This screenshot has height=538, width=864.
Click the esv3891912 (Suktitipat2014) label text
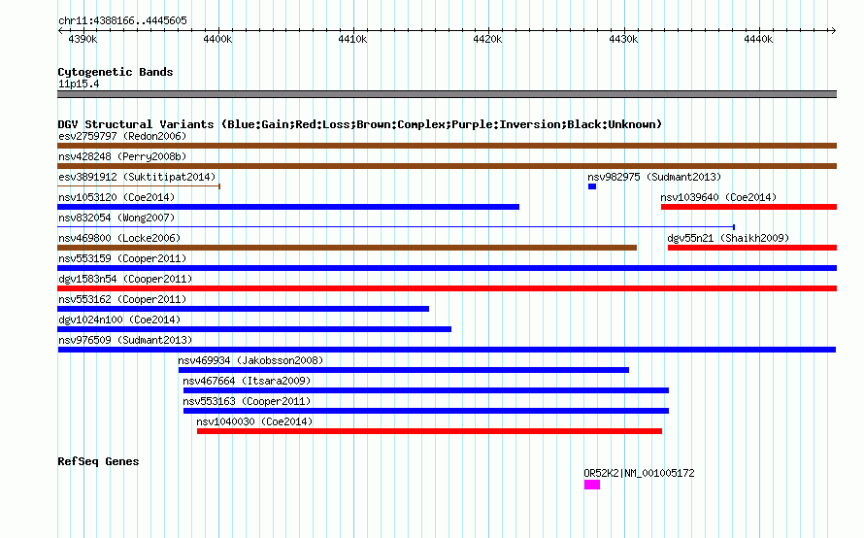(137, 177)
